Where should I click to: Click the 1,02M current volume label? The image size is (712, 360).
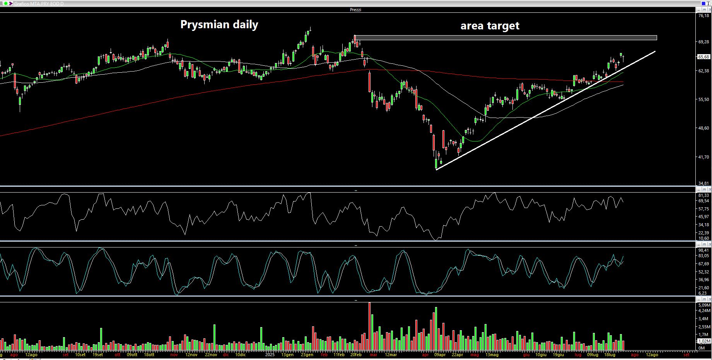coord(703,341)
